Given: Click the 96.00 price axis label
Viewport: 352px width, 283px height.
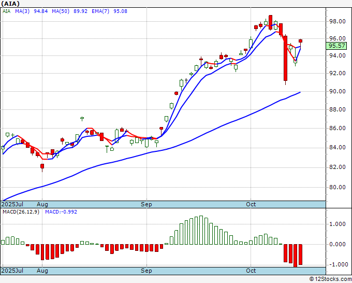Looking at the screenshot, I should 337,38.
